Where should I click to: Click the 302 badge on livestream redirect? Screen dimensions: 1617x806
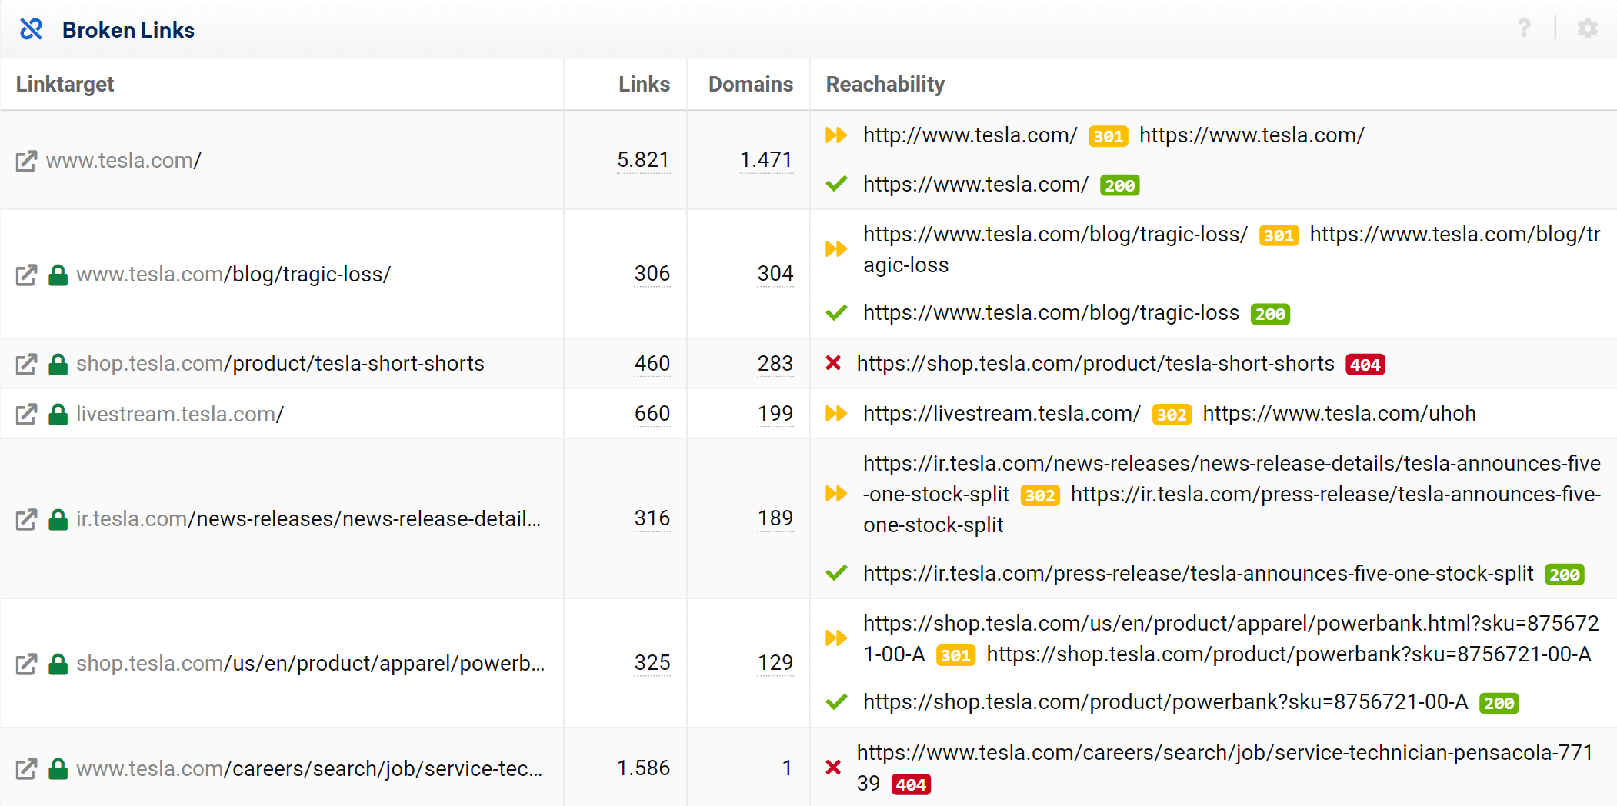(1172, 415)
